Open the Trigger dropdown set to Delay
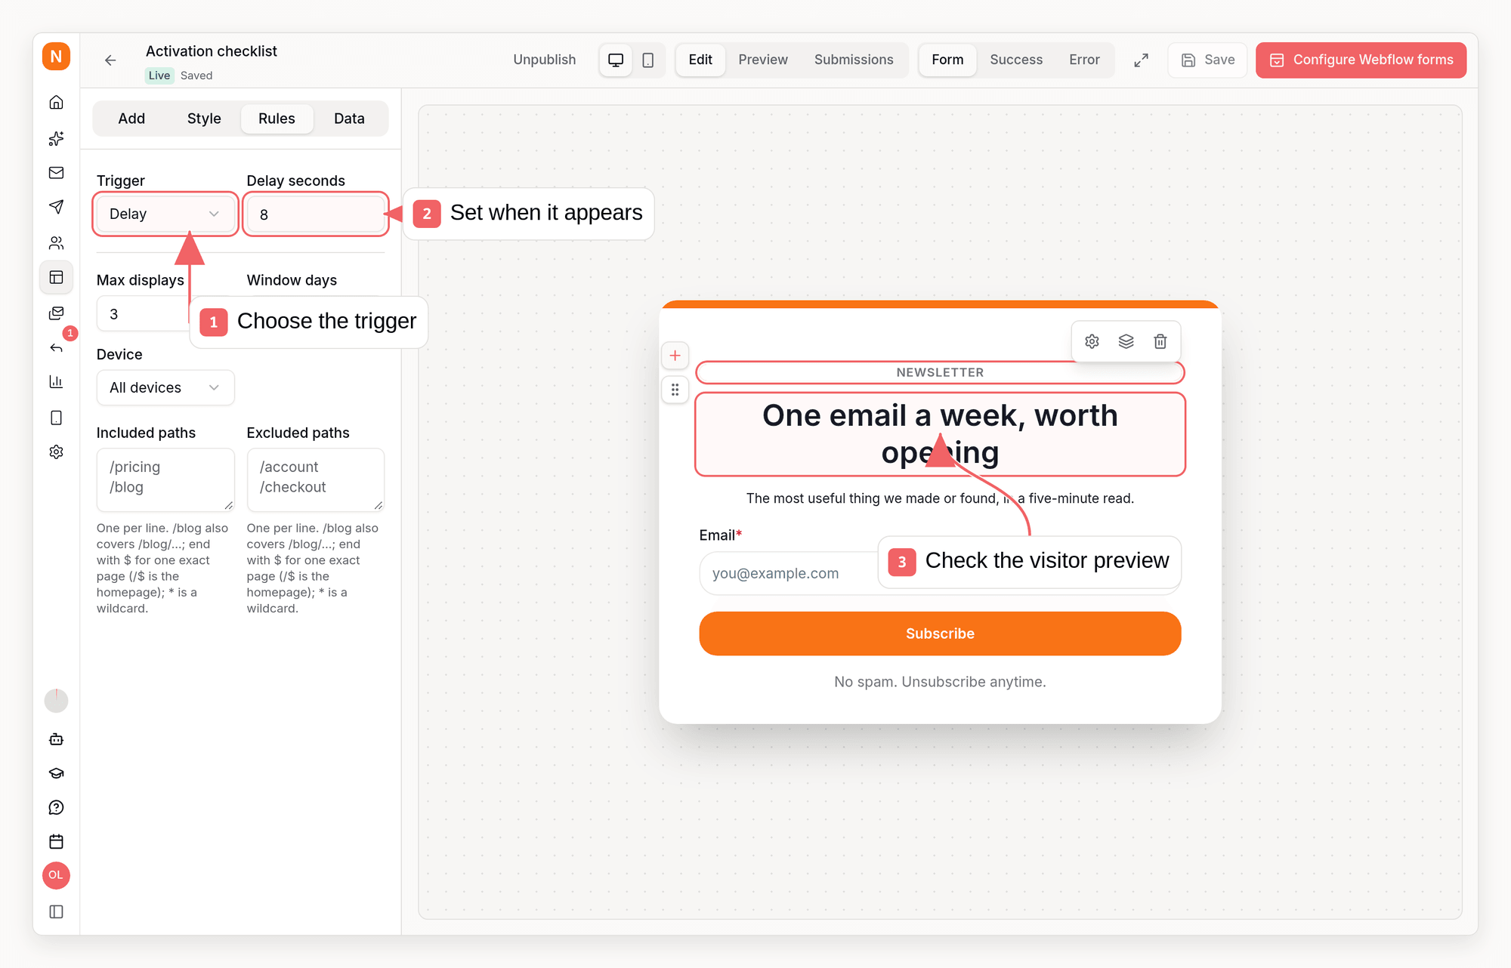The height and width of the screenshot is (968, 1511). coord(165,214)
